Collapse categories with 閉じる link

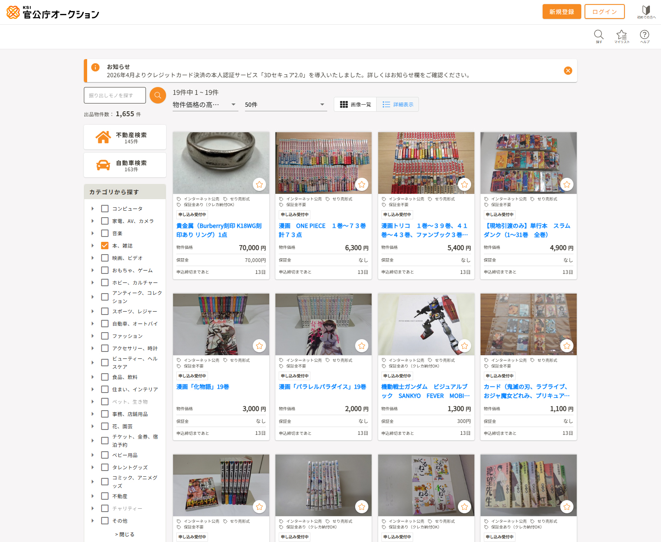click(125, 534)
